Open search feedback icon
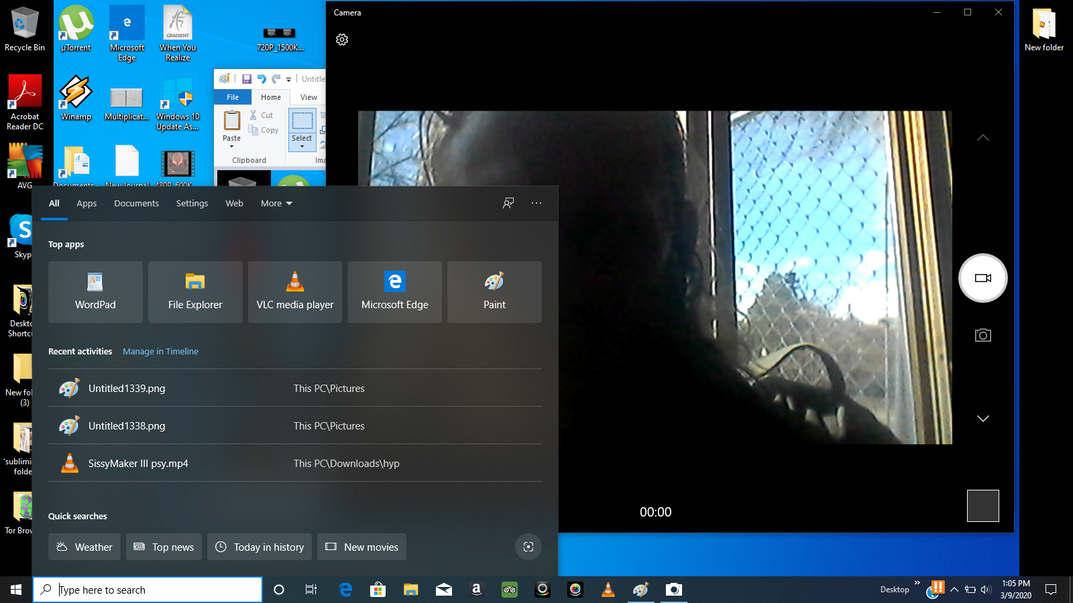1073x603 pixels. pos(508,203)
